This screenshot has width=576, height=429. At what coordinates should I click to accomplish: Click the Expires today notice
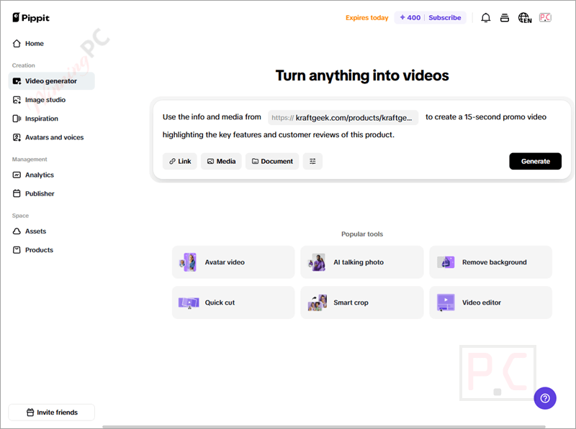(366, 17)
